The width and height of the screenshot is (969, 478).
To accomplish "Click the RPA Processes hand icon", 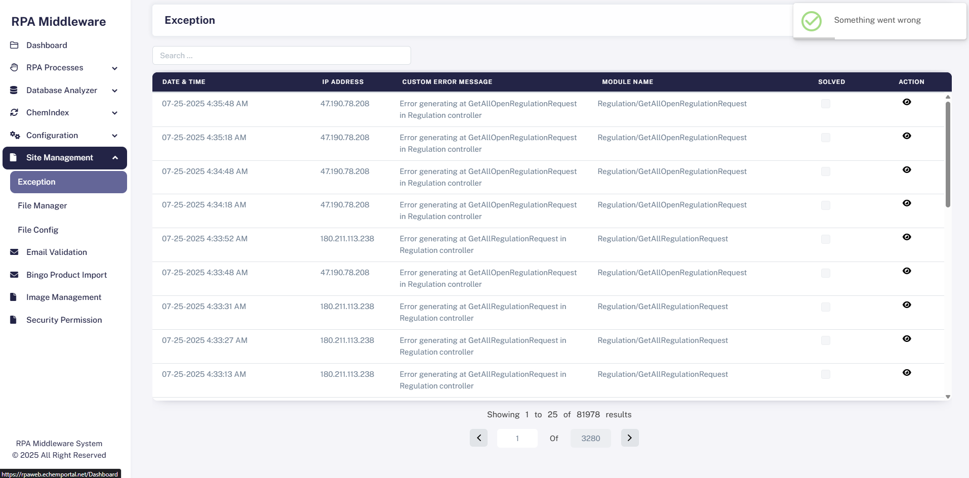I will [x=14, y=68].
